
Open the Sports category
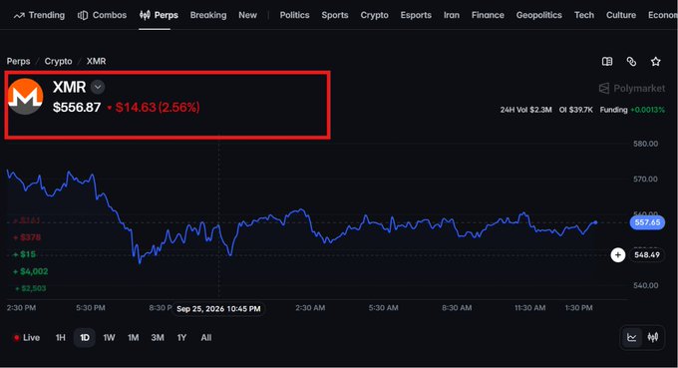tap(335, 15)
